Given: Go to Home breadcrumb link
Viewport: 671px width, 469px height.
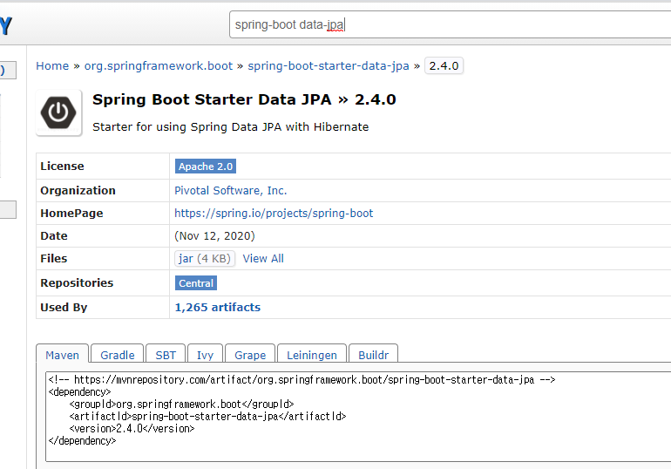Looking at the screenshot, I should [52, 66].
